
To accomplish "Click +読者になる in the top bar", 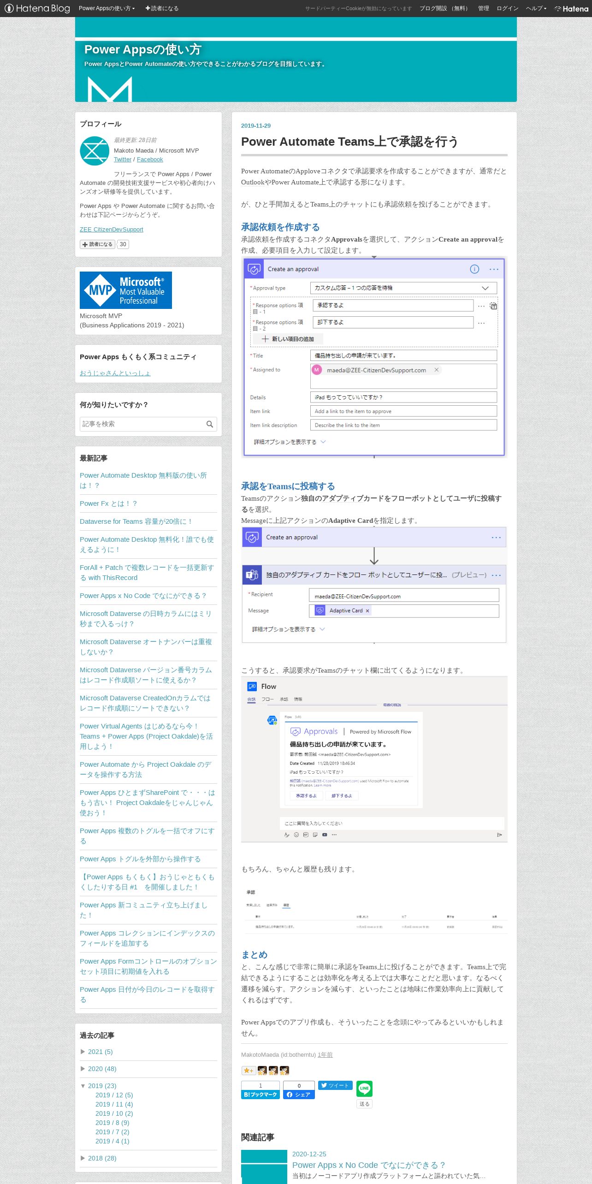I will click(162, 8).
